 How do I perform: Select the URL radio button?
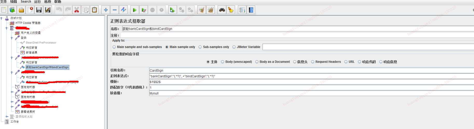[349, 62]
